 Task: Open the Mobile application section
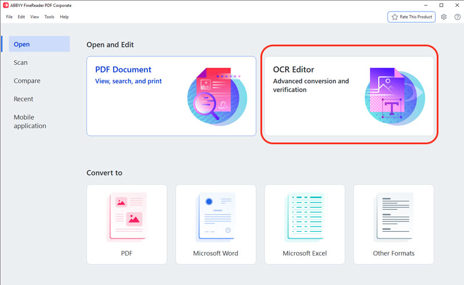coord(30,122)
